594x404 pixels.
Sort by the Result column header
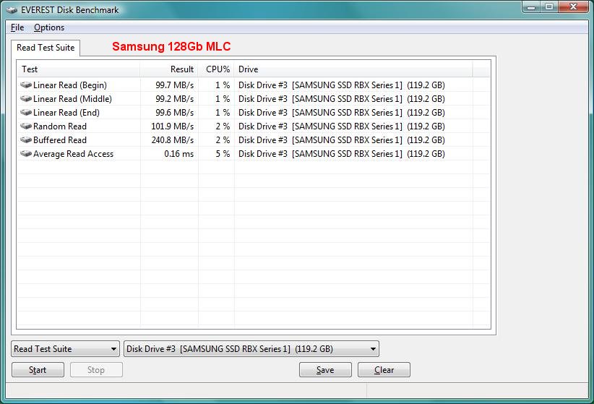pyautogui.click(x=169, y=69)
